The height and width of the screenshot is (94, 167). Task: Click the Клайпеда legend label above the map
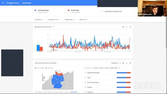(x=50, y=68)
